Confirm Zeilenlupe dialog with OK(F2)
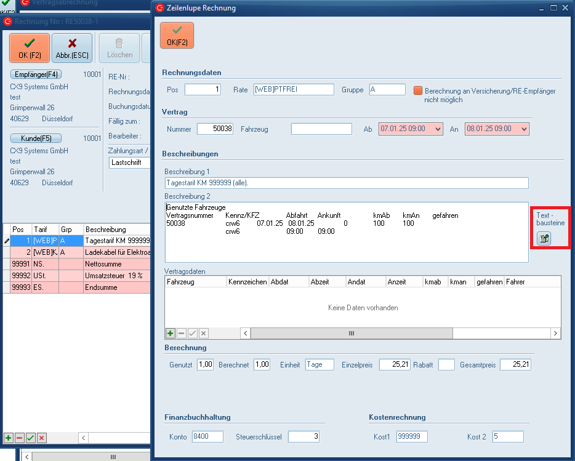 click(x=177, y=36)
